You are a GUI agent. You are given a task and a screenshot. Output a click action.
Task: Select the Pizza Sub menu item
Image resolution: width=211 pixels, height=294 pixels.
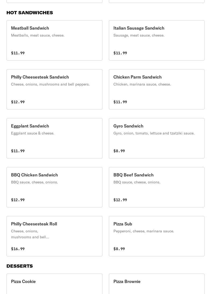[x=156, y=236]
